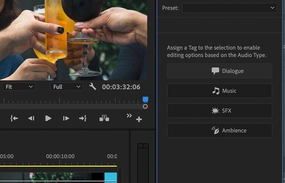Tag the selection as SFX
This screenshot has height=183, width=285.
coord(220,111)
